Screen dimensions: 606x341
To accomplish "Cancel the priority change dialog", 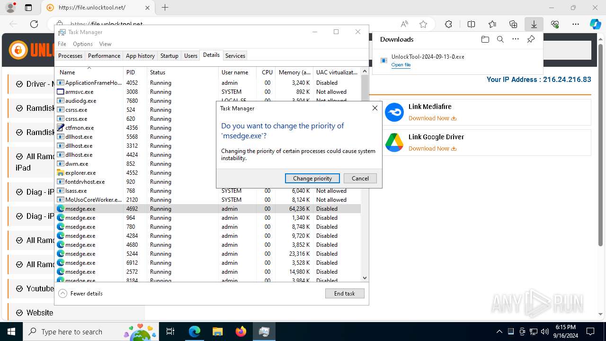I will tap(360, 179).
